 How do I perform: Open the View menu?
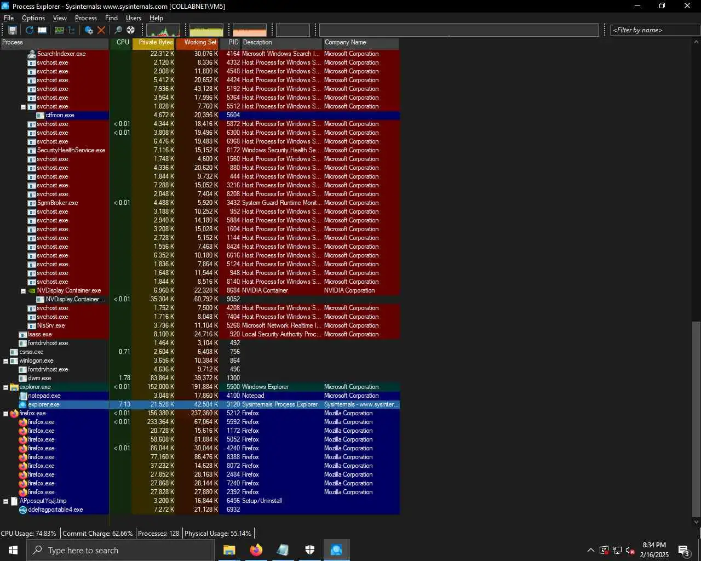tap(60, 18)
